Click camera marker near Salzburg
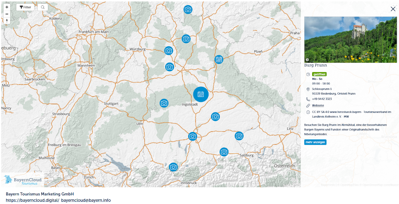 (224, 152)
